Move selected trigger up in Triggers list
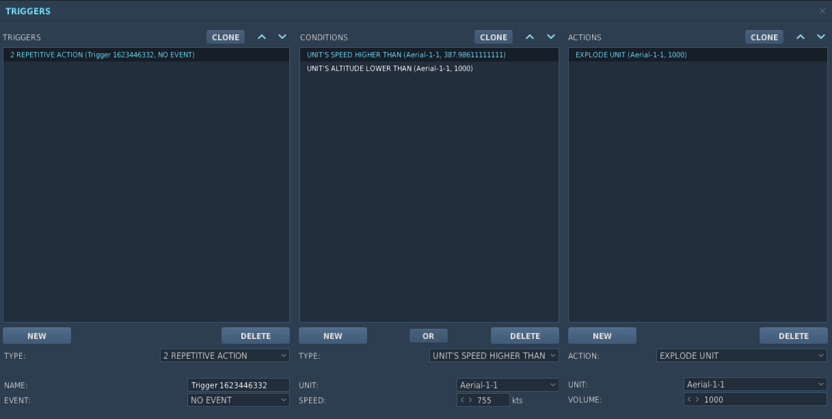Screen dimensions: 832x419 coord(262,37)
